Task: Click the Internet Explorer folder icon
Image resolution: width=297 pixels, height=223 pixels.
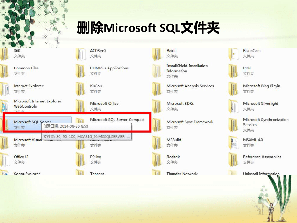Action: pyautogui.click(x=4, y=89)
